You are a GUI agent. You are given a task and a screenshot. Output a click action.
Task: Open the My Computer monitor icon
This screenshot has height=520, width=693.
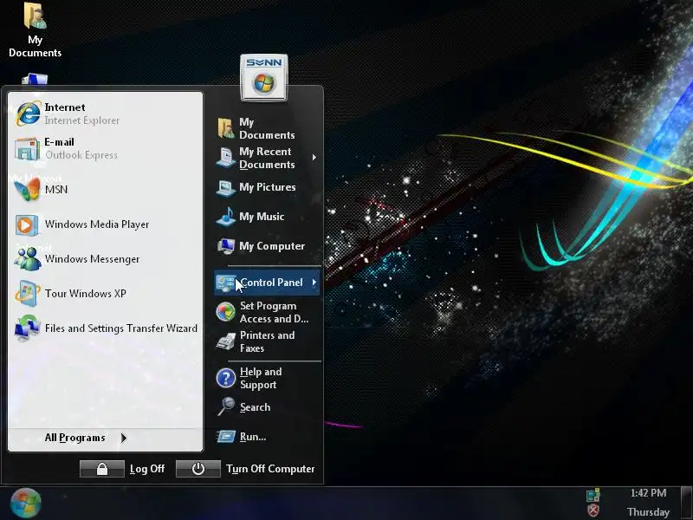coord(226,246)
